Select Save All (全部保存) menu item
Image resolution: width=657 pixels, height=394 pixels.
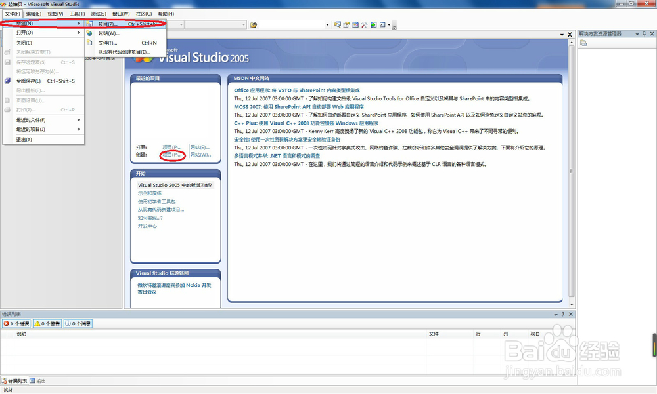tap(43, 81)
